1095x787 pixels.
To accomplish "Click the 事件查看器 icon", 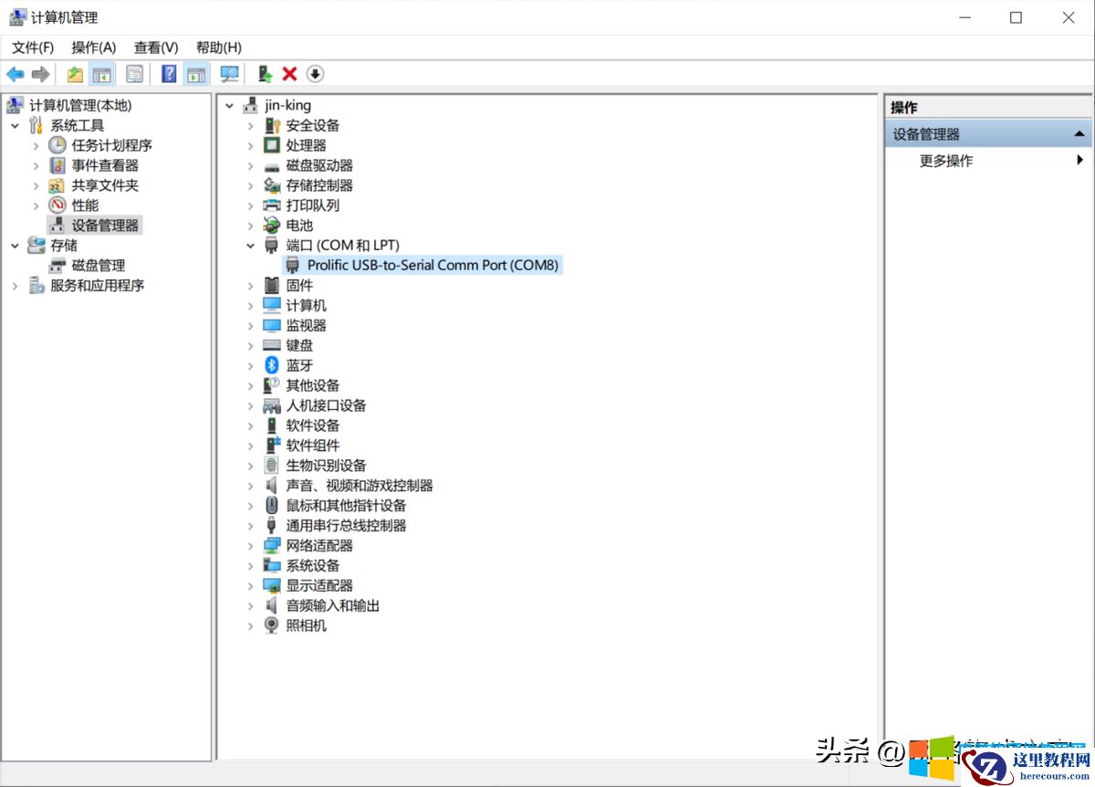I will (57, 165).
